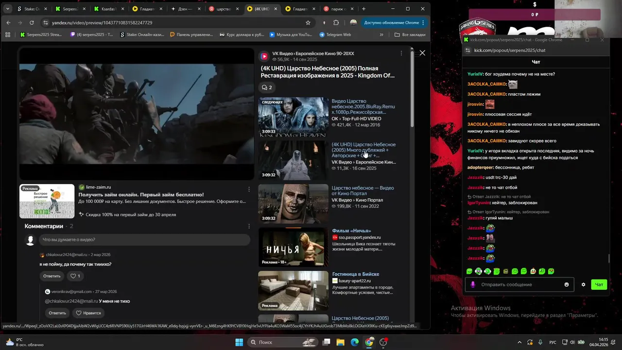
Task: Open the bookmarks bar apps grid icon
Action: tap(8, 35)
